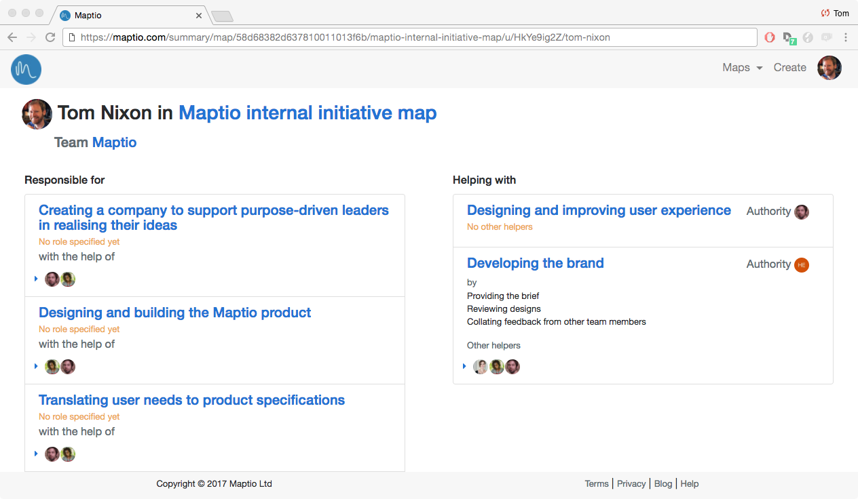Open the Maps dropdown in the navbar

click(741, 67)
